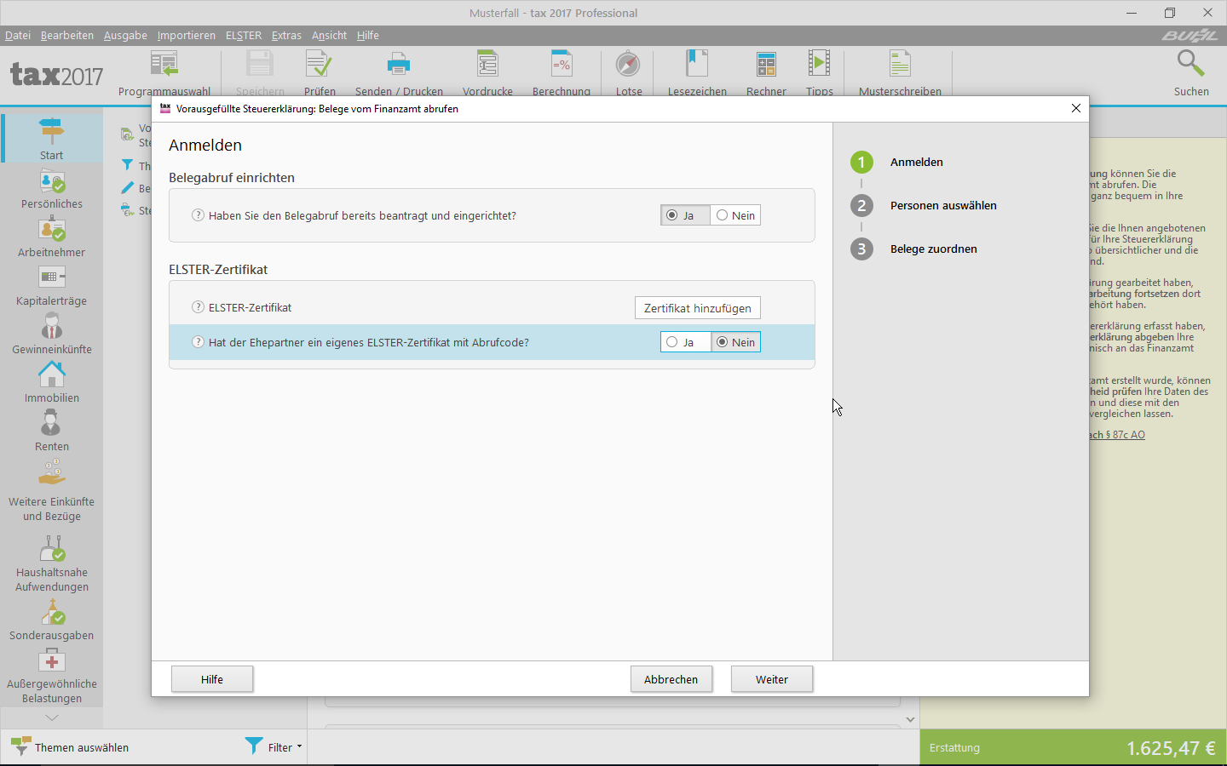Viewport: 1227px width, 766px height.
Task: Click help icon beside Belegabruf question
Action: coord(198,215)
